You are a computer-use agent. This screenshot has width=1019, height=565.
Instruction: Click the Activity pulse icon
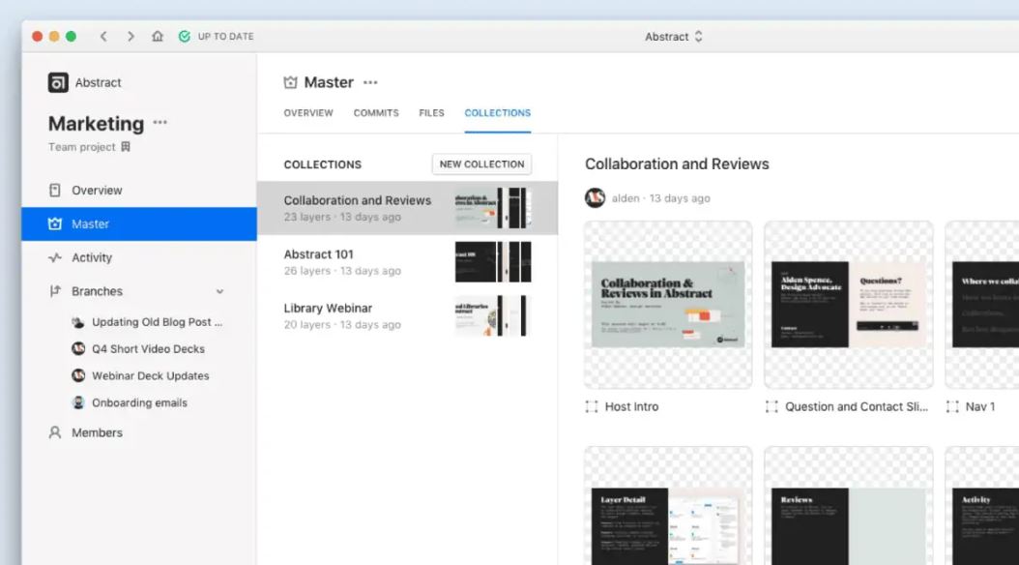point(54,257)
